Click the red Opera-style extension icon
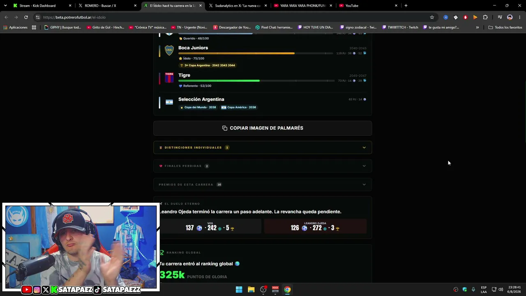The width and height of the screenshot is (526, 296). tap(466, 17)
